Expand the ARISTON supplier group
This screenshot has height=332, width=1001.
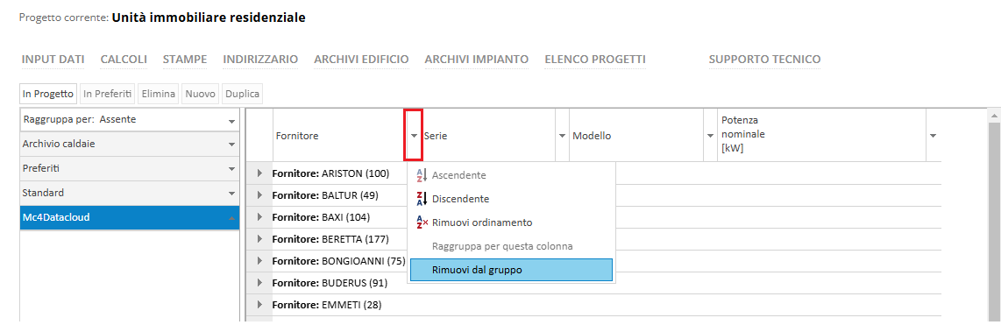click(259, 173)
